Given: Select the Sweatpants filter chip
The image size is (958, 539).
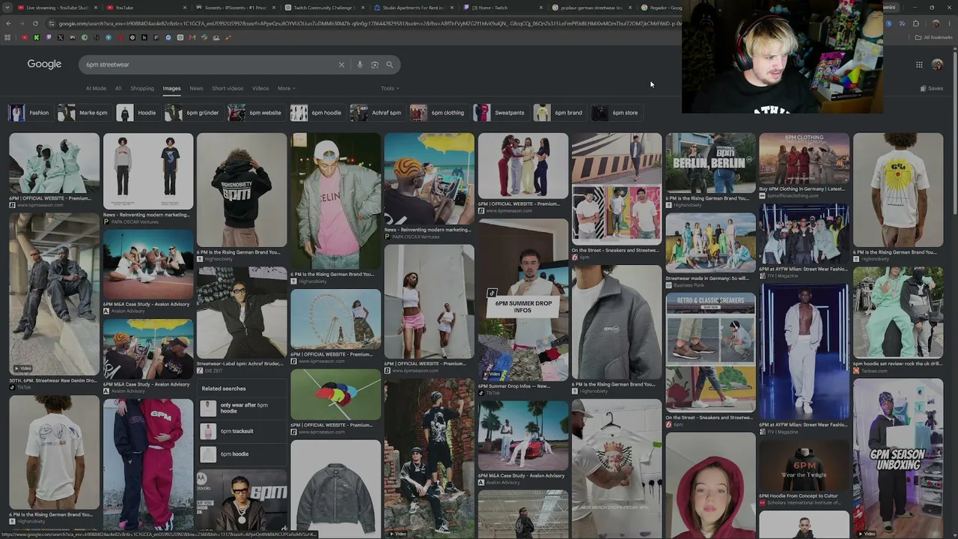Looking at the screenshot, I should pyautogui.click(x=500, y=113).
